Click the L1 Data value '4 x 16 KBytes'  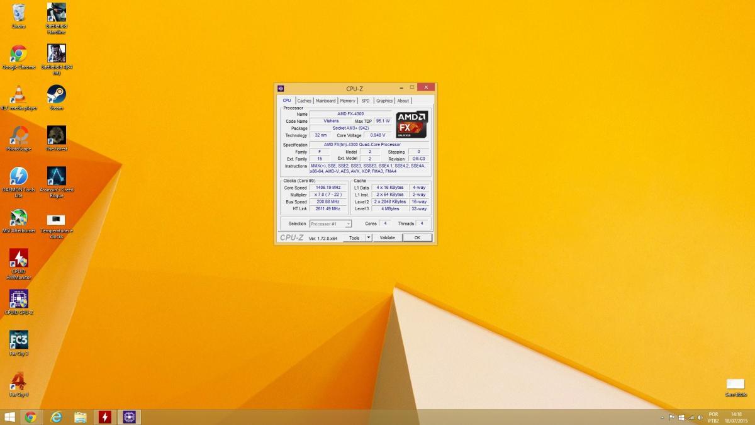pyautogui.click(x=390, y=188)
